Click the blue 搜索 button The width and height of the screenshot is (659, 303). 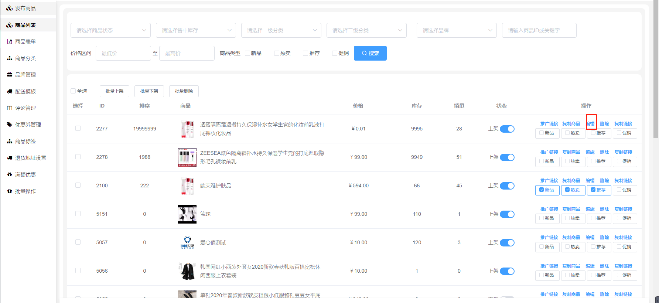coord(370,53)
